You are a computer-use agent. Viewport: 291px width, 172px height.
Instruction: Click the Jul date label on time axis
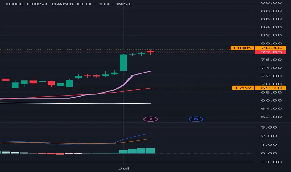123,169
